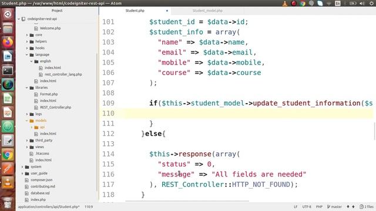Expand the user_guide folder

(22, 173)
